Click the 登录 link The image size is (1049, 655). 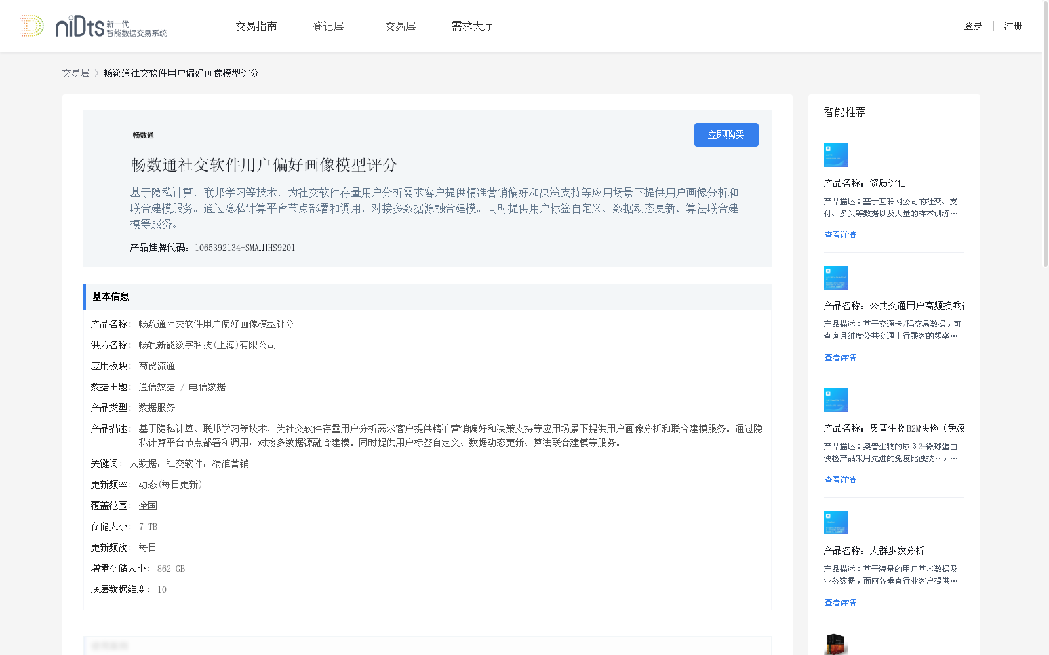click(x=973, y=26)
